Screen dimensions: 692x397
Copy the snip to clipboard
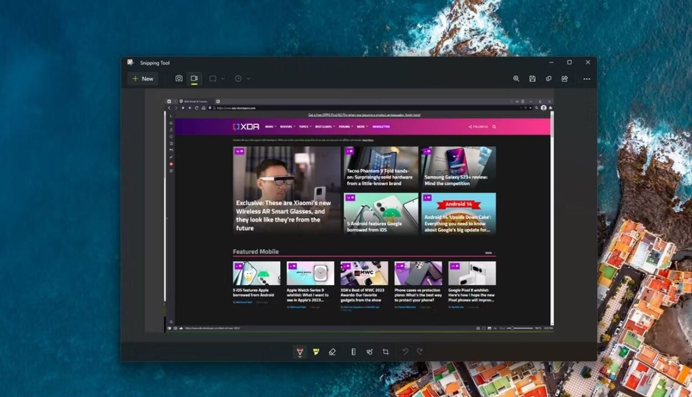[x=548, y=79]
